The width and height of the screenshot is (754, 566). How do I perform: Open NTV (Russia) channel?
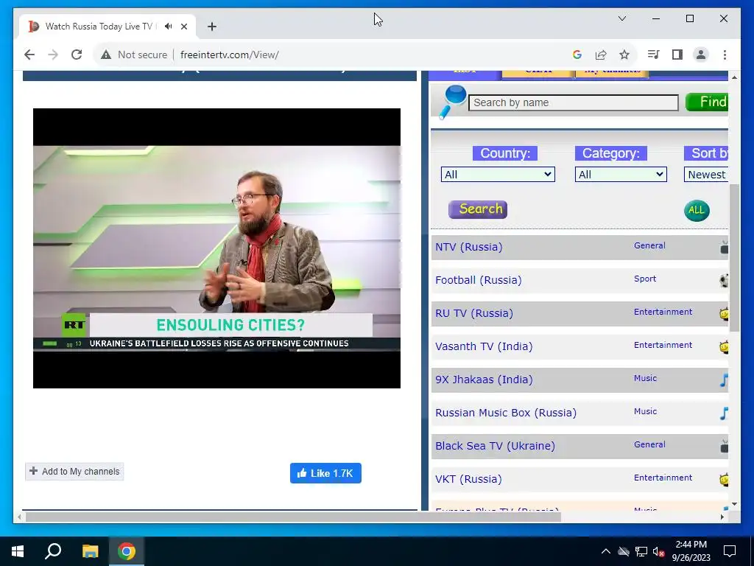469,247
